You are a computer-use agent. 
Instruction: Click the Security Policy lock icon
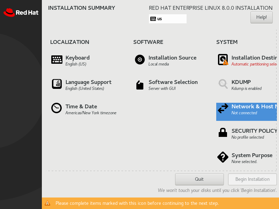[223, 133]
